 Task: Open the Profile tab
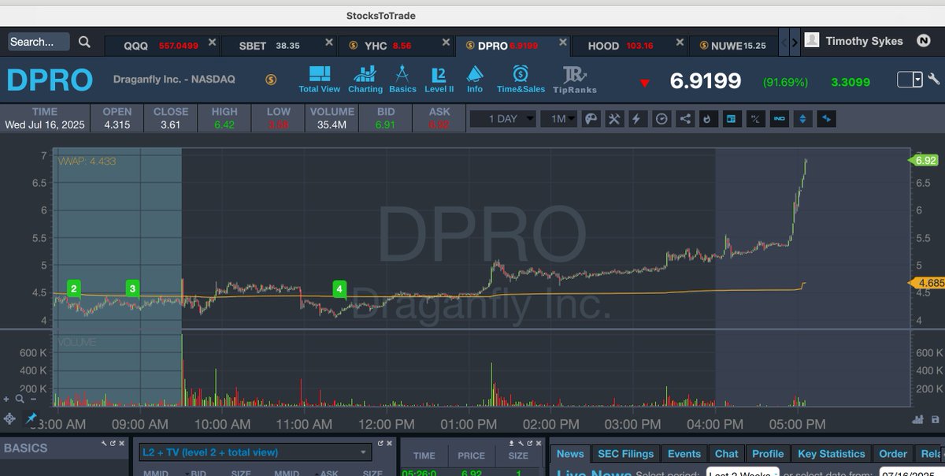[x=768, y=454]
